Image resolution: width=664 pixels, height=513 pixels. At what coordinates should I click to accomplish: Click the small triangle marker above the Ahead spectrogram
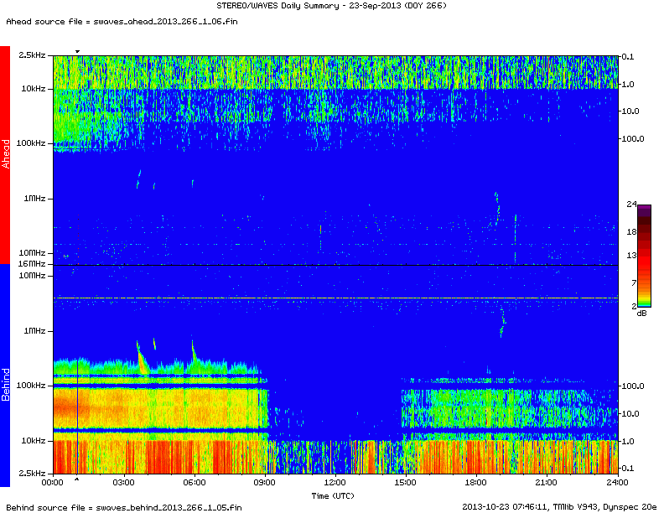77,51
